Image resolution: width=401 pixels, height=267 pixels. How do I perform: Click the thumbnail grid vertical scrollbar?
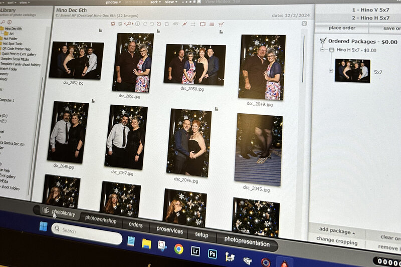[303, 59]
